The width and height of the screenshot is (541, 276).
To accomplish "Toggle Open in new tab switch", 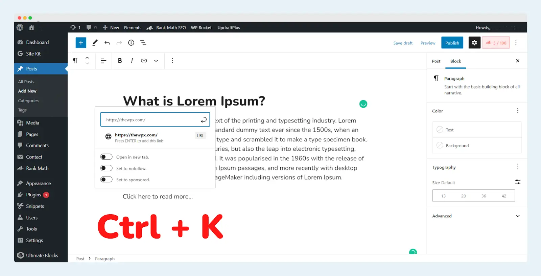I will [106, 157].
